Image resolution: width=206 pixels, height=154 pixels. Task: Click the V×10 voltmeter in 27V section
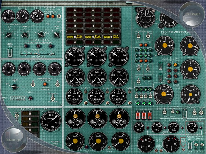pos(9,69)
